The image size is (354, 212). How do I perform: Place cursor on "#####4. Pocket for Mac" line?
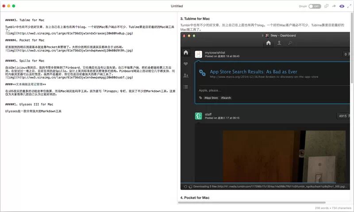25,40
